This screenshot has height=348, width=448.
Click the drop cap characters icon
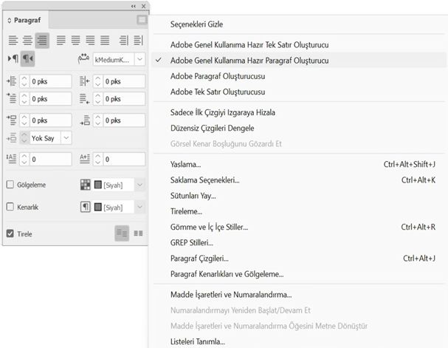[85, 159]
